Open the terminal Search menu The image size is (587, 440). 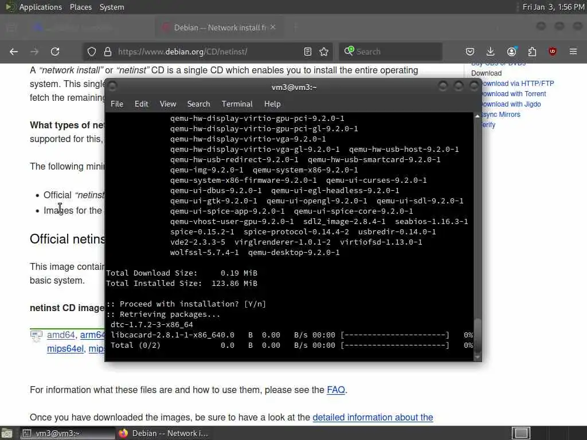[198, 104]
